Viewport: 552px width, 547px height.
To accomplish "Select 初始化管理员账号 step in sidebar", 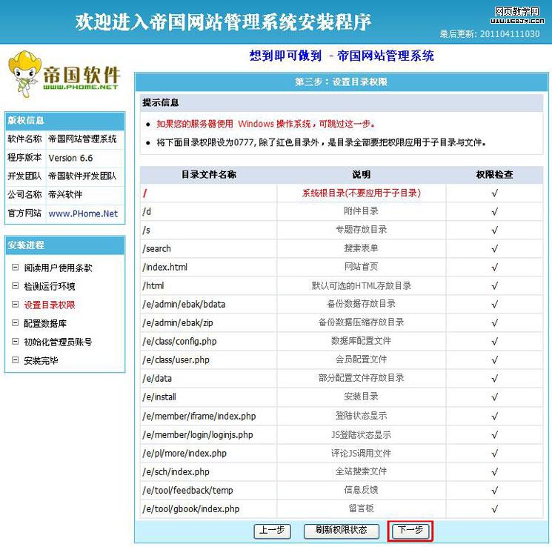I will (x=58, y=342).
